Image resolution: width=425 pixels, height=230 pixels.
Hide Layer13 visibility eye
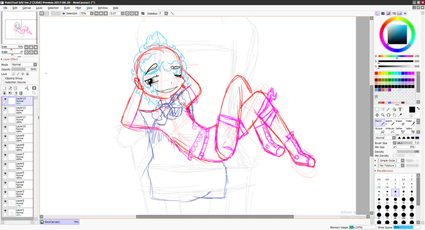(5, 99)
